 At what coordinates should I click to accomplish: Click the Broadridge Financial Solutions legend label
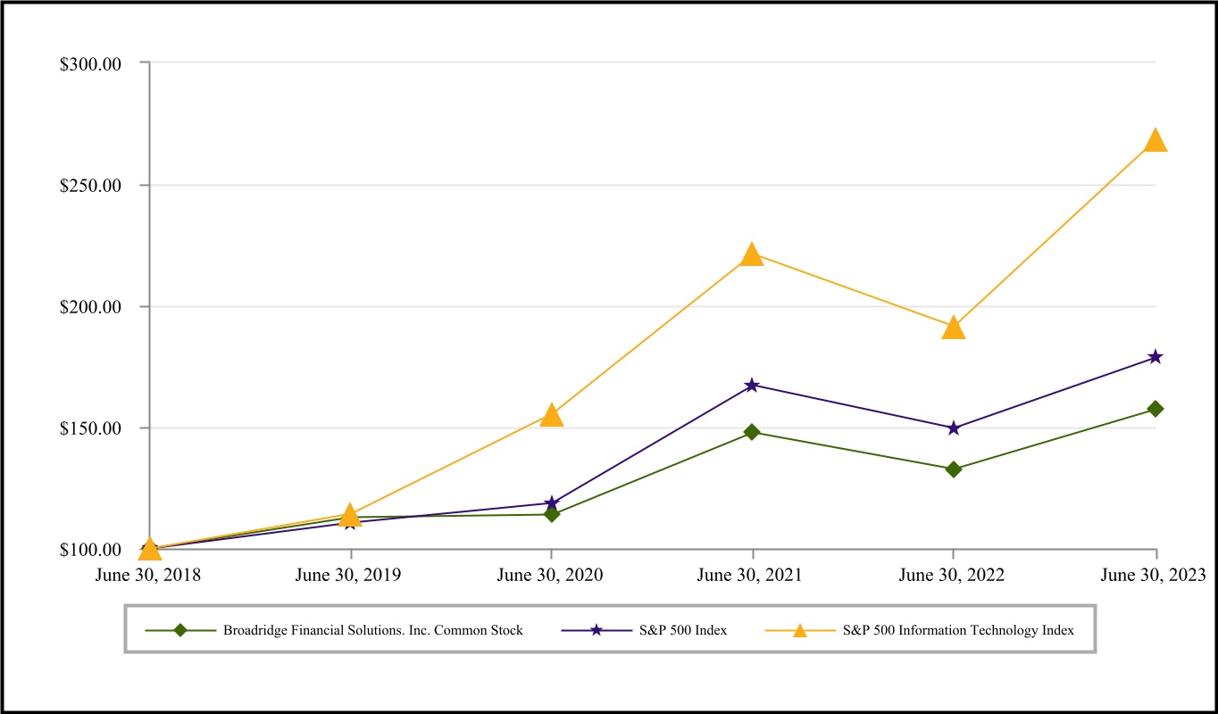click(373, 630)
